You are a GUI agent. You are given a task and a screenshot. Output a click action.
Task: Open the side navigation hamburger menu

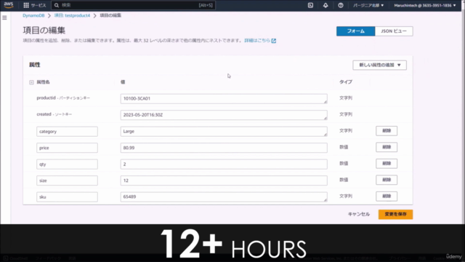pyautogui.click(x=4, y=17)
